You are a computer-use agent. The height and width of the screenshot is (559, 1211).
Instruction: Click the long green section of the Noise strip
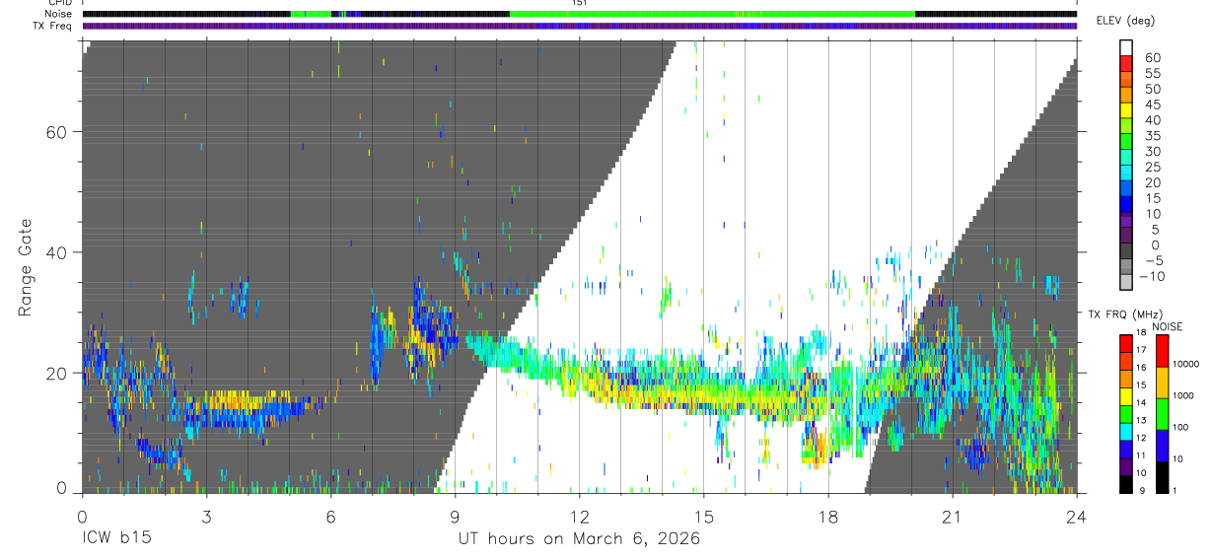pos(712,14)
